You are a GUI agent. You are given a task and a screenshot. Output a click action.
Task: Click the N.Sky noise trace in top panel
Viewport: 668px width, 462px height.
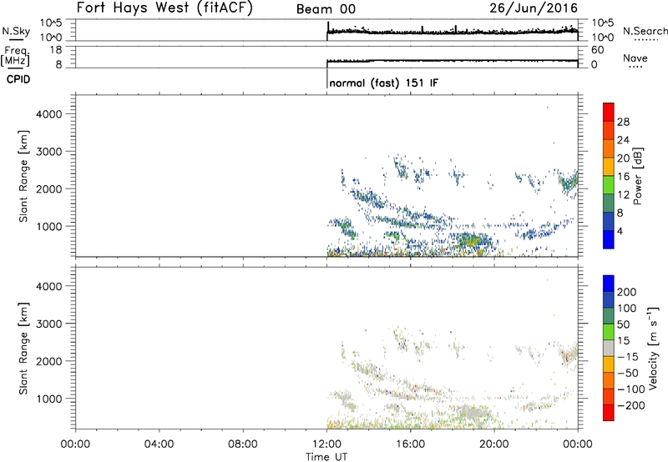click(452, 32)
